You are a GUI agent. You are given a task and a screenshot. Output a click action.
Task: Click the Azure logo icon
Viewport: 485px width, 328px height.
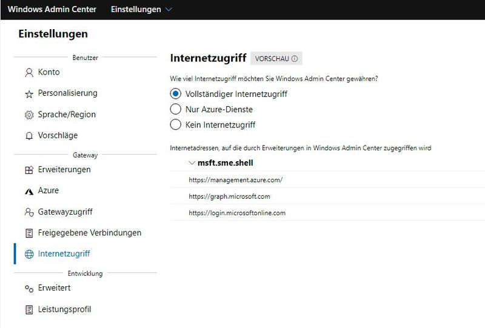29,192
